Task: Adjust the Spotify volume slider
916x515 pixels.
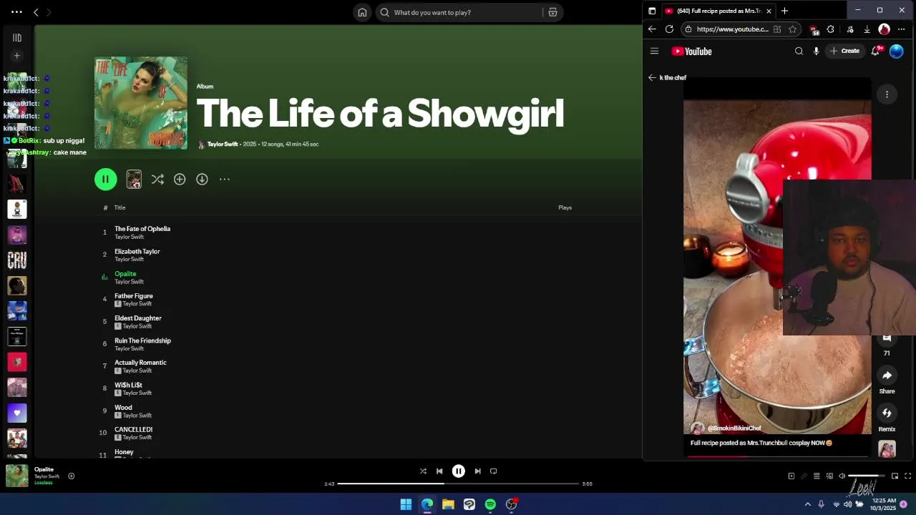Action: pos(867,476)
